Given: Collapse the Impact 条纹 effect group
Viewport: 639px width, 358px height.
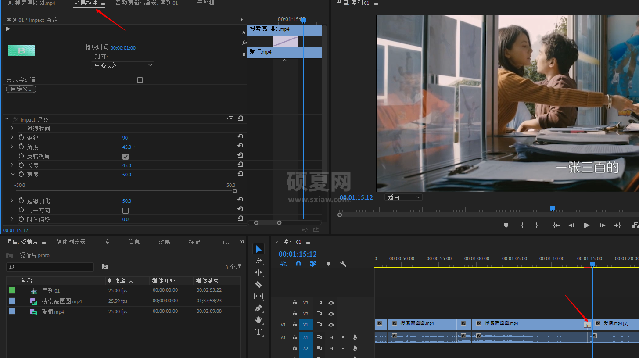Looking at the screenshot, I should (7, 119).
